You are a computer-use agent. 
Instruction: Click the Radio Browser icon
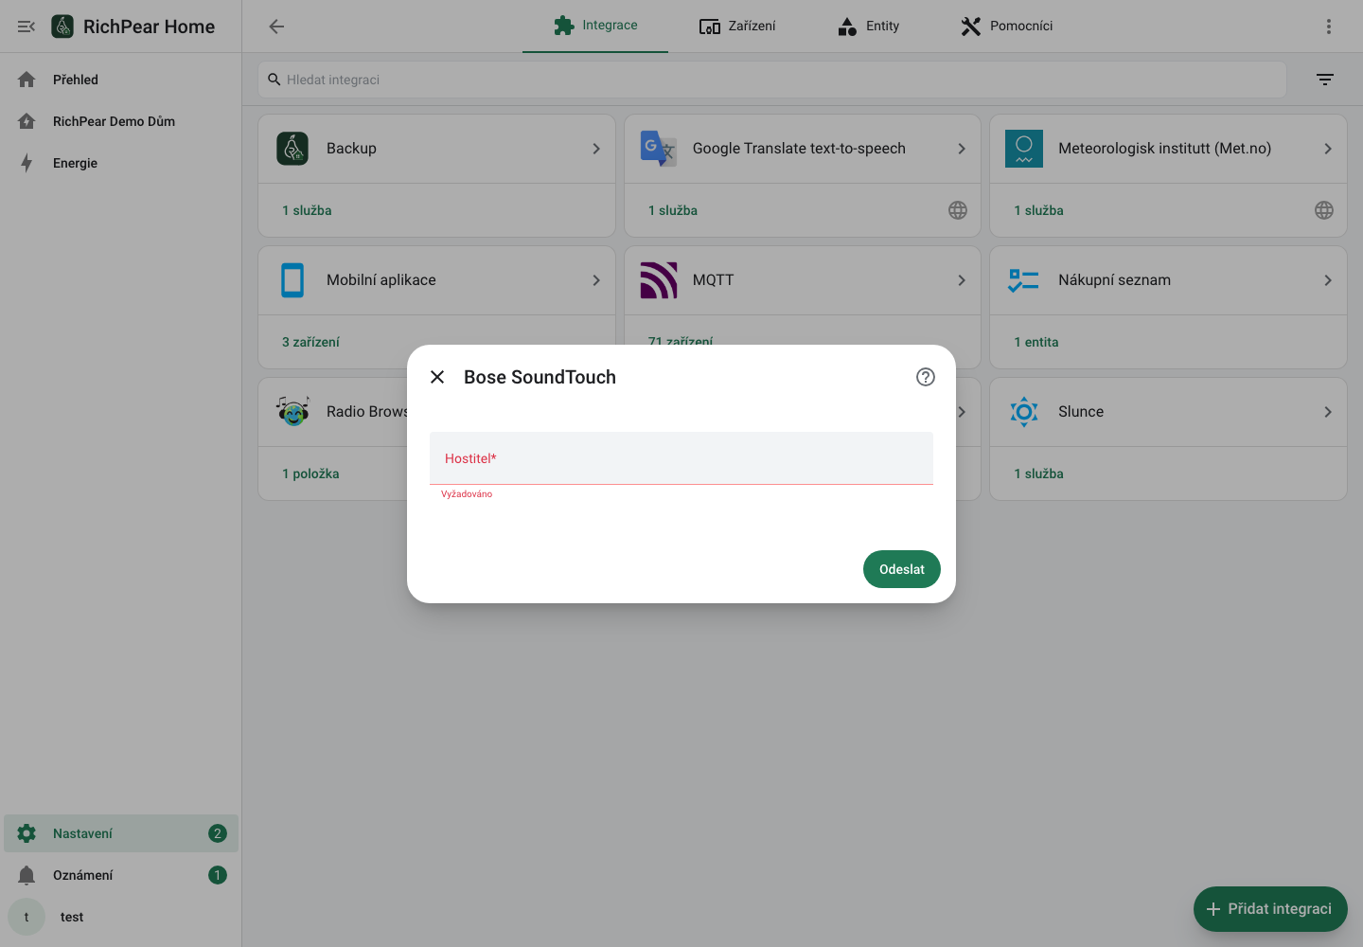coord(293,411)
